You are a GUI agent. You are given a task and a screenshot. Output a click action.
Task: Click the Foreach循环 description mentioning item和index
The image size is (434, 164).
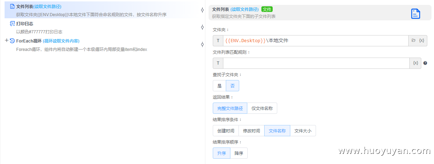(x=81, y=49)
